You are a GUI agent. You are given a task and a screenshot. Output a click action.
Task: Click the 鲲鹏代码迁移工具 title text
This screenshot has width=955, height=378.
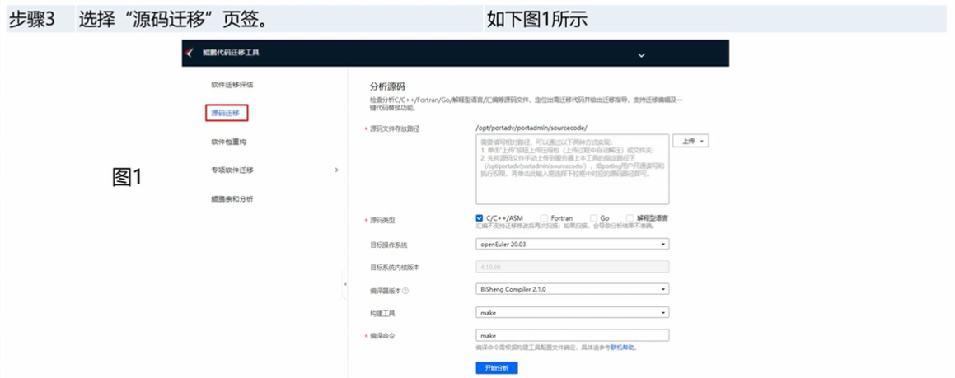coord(231,53)
